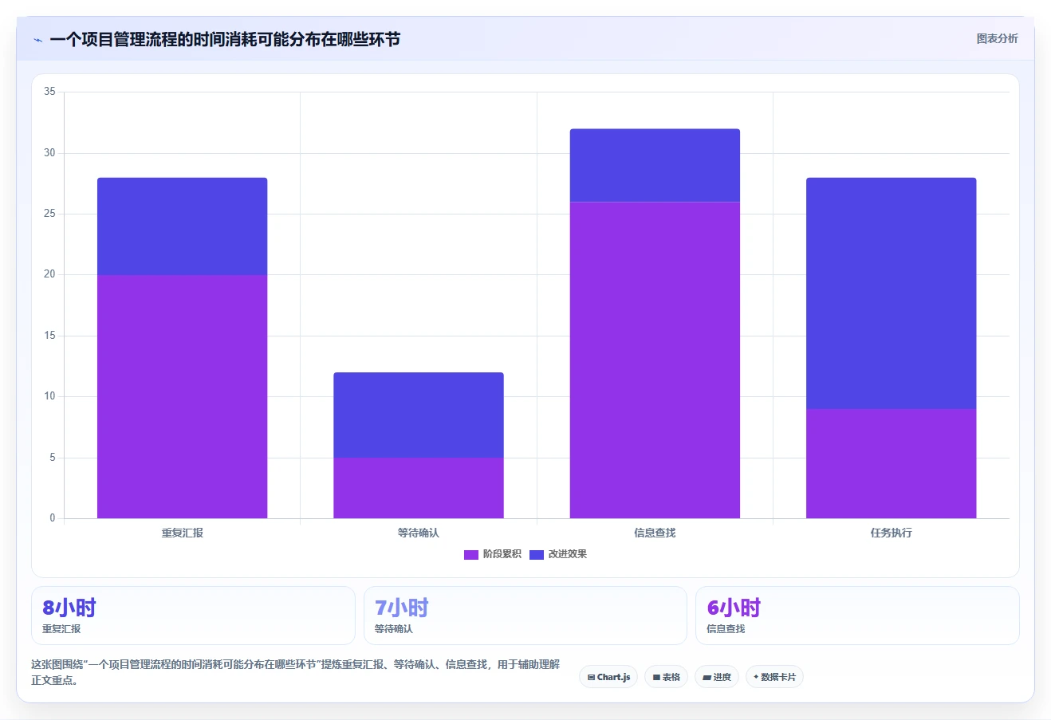Click the y-axis value 10
Image resolution: width=1051 pixels, height=720 pixels.
coord(49,396)
